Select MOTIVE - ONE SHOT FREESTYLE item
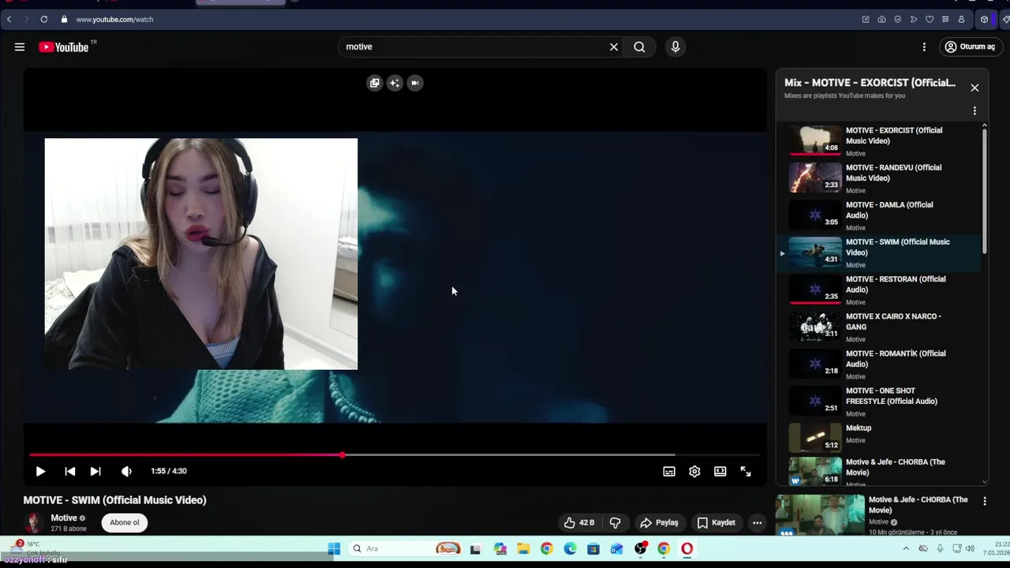This screenshot has width=1010, height=568. click(x=880, y=401)
